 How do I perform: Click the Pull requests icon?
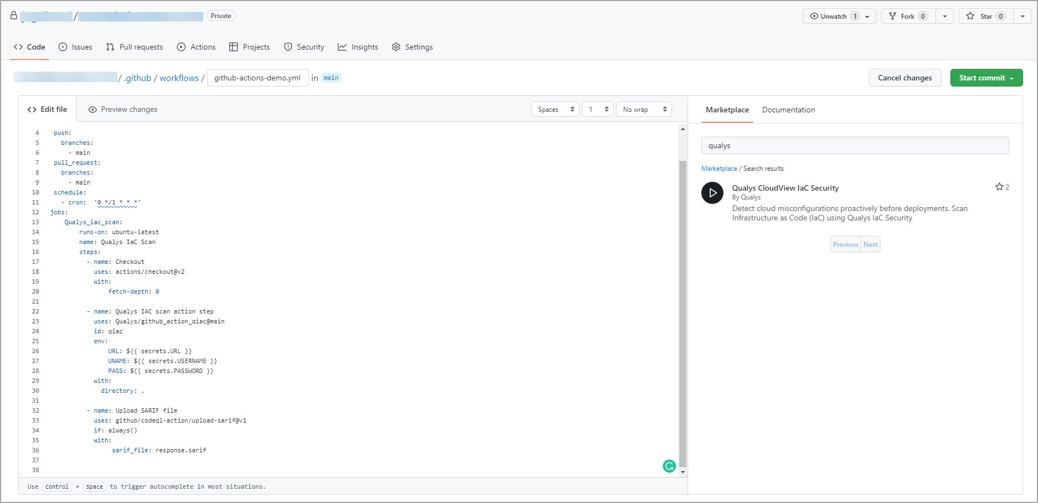click(110, 47)
